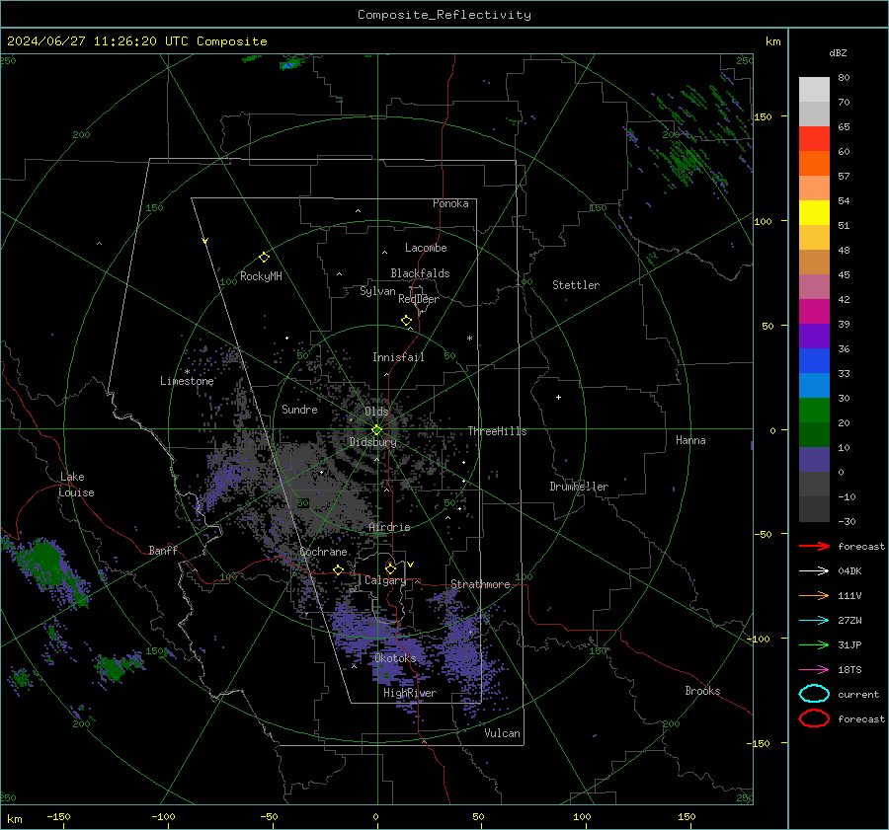Click the Didsbury city label
The image size is (889, 830).
click(x=372, y=442)
